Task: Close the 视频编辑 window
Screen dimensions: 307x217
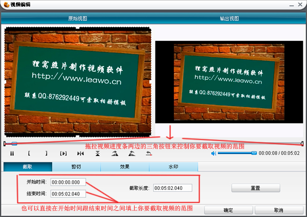Action: click(300, 4)
